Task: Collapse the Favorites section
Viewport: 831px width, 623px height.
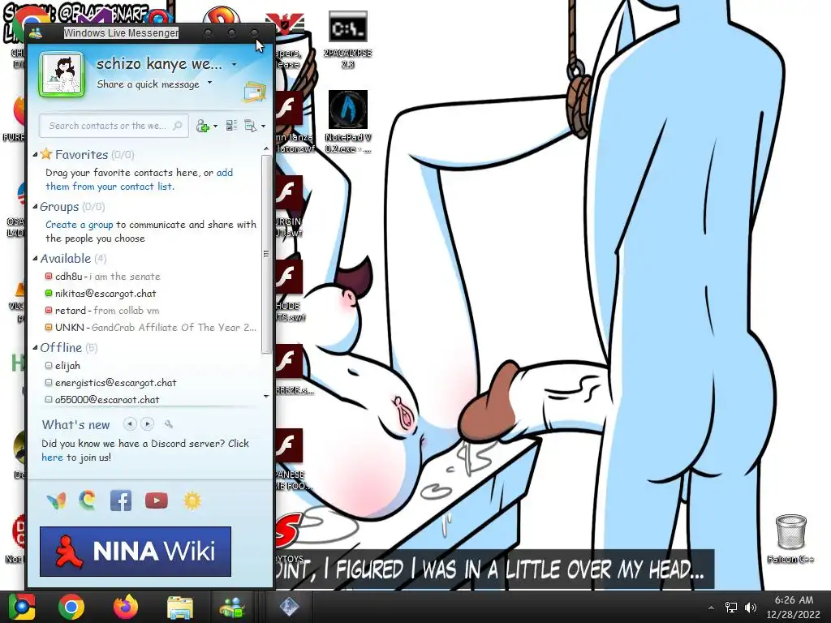Action: pyautogui.click(x=35, y=155)
